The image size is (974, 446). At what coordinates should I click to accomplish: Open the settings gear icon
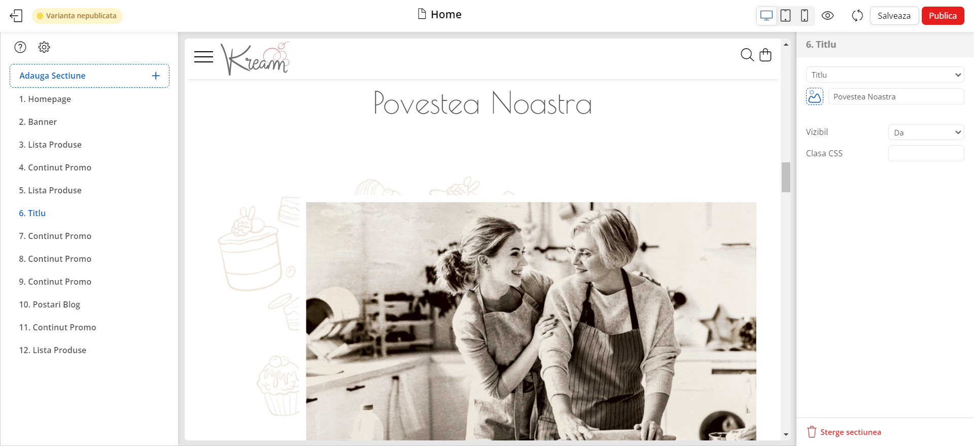pyautogui.click(x=44, y=47)
